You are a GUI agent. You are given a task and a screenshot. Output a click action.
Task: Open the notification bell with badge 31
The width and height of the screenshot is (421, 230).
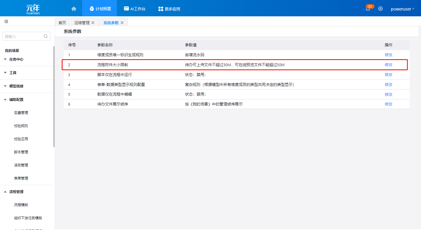(368, 9)
